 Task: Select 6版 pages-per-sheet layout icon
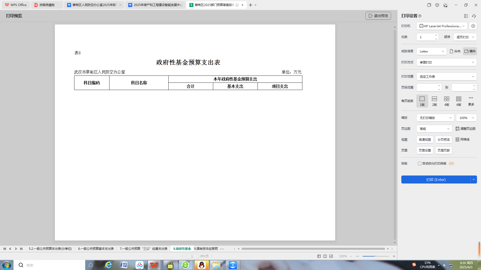[459, 101]
